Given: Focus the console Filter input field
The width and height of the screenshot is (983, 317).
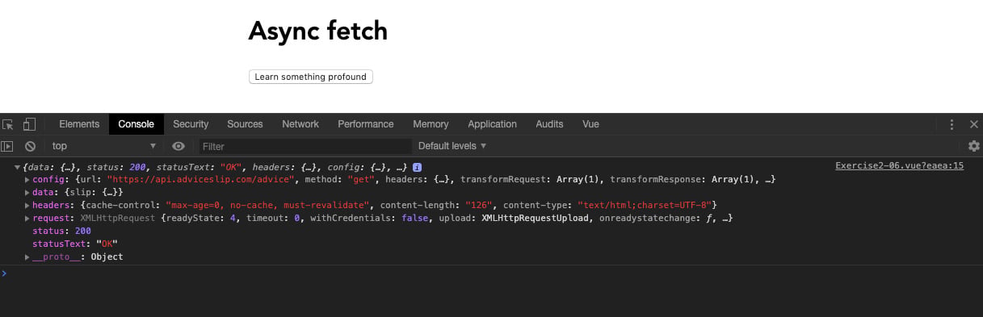Looking at the screenshot, I should [305, 146].
